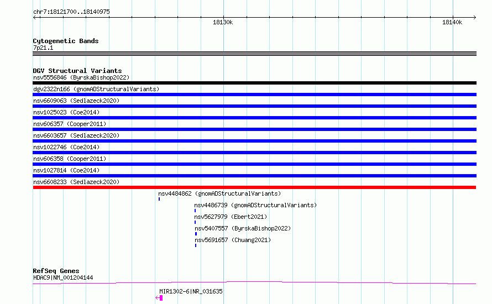Click the red nsv6608233 variant bar
Screen dimensions: 492x304
point(254,187)
